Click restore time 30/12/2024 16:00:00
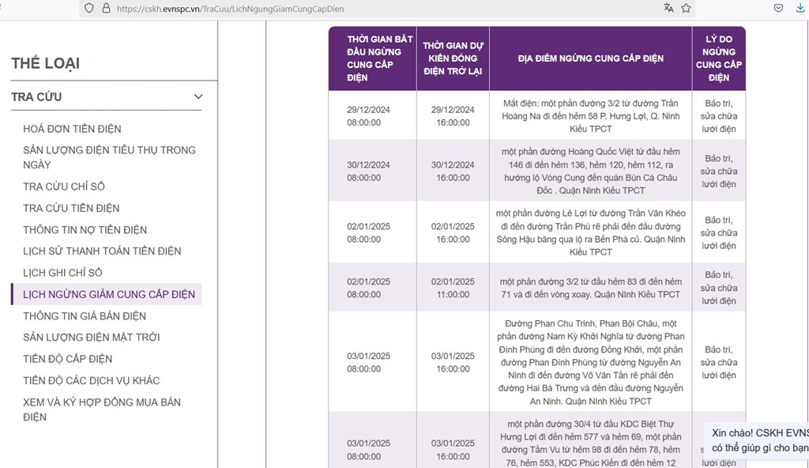 [453, 172]
